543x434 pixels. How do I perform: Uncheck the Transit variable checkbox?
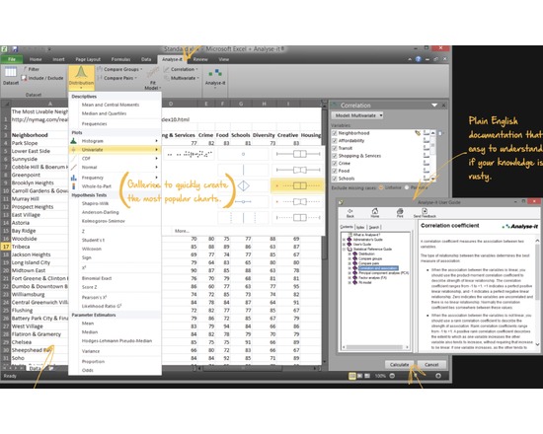tap(335, 148)
